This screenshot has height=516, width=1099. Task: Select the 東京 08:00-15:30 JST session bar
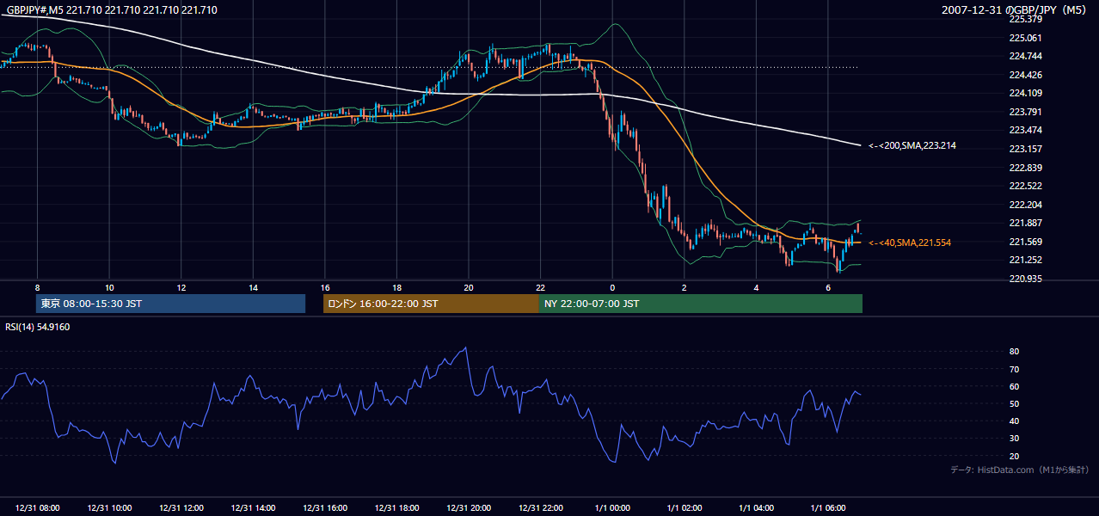coord(171,304)
